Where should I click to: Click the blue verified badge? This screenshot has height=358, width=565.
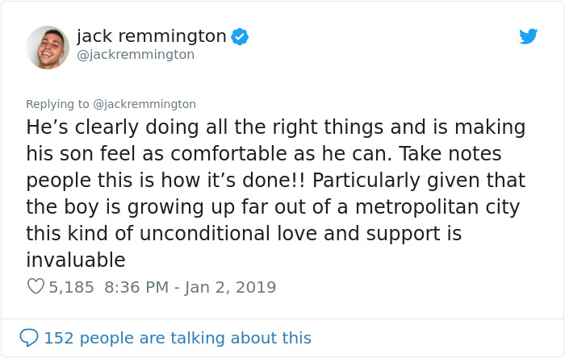[240, 36]
